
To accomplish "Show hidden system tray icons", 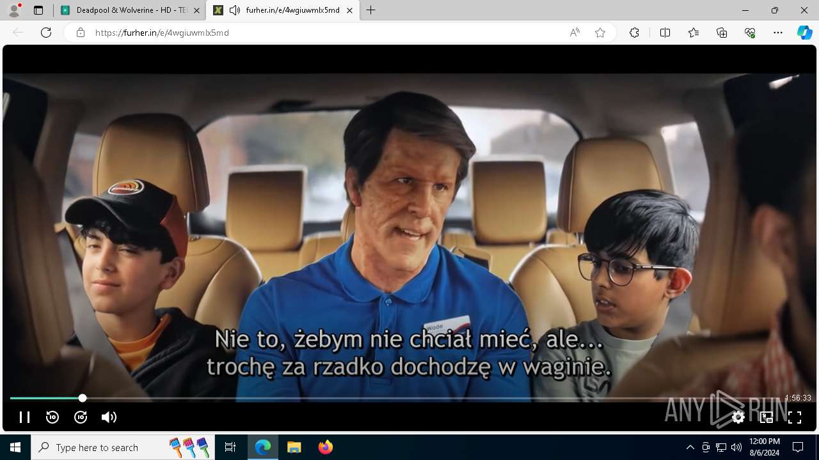I will pos(690,447).
